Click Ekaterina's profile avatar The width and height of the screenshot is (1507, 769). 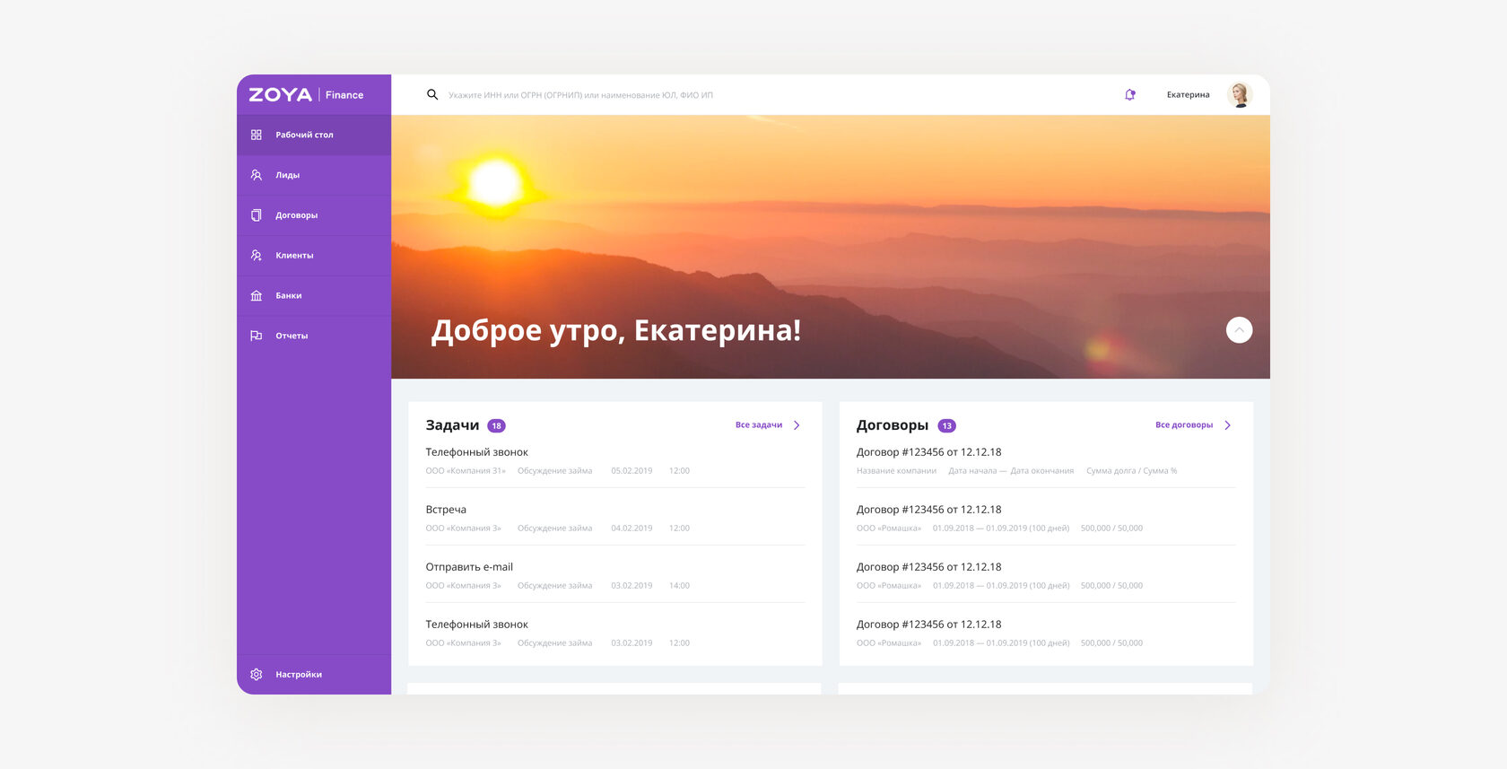coord(1240,94)
